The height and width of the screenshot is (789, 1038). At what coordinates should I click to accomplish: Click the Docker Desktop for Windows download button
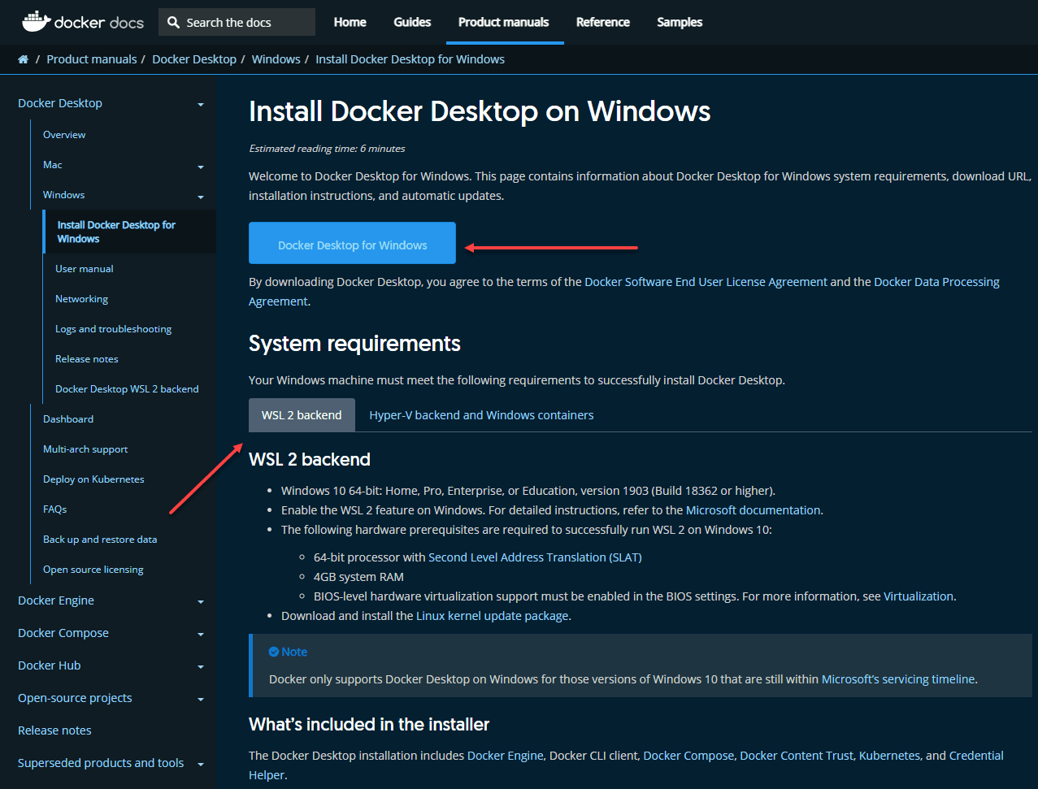pyautogui.click(x=352, y=244)
